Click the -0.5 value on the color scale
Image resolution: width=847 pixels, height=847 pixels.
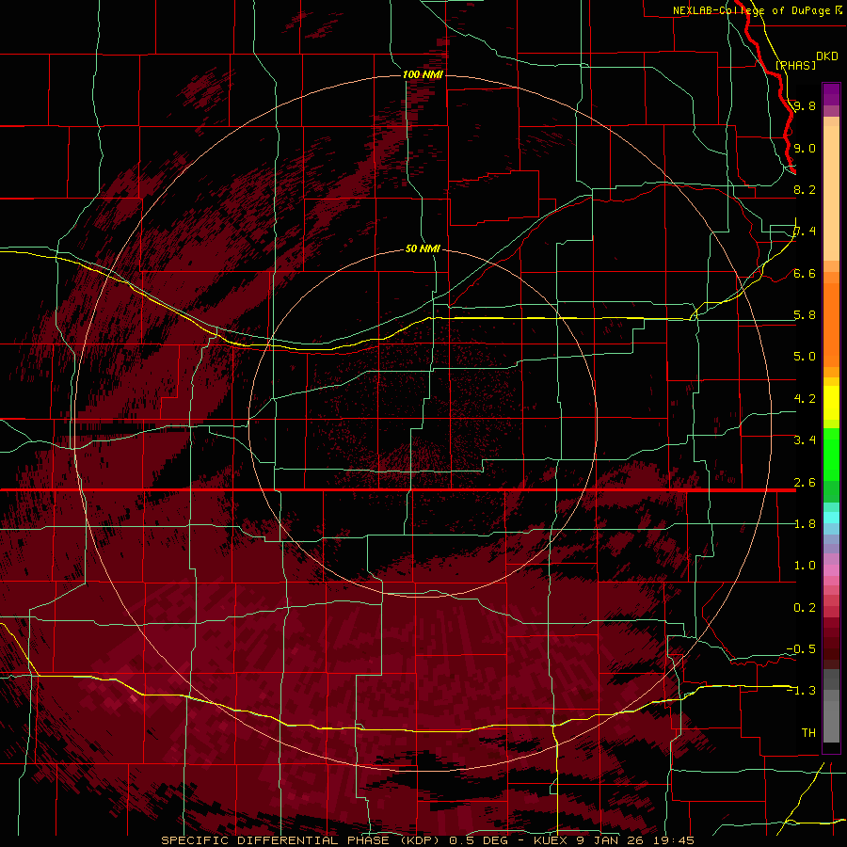pyautogui.click(x=801, y=649)
